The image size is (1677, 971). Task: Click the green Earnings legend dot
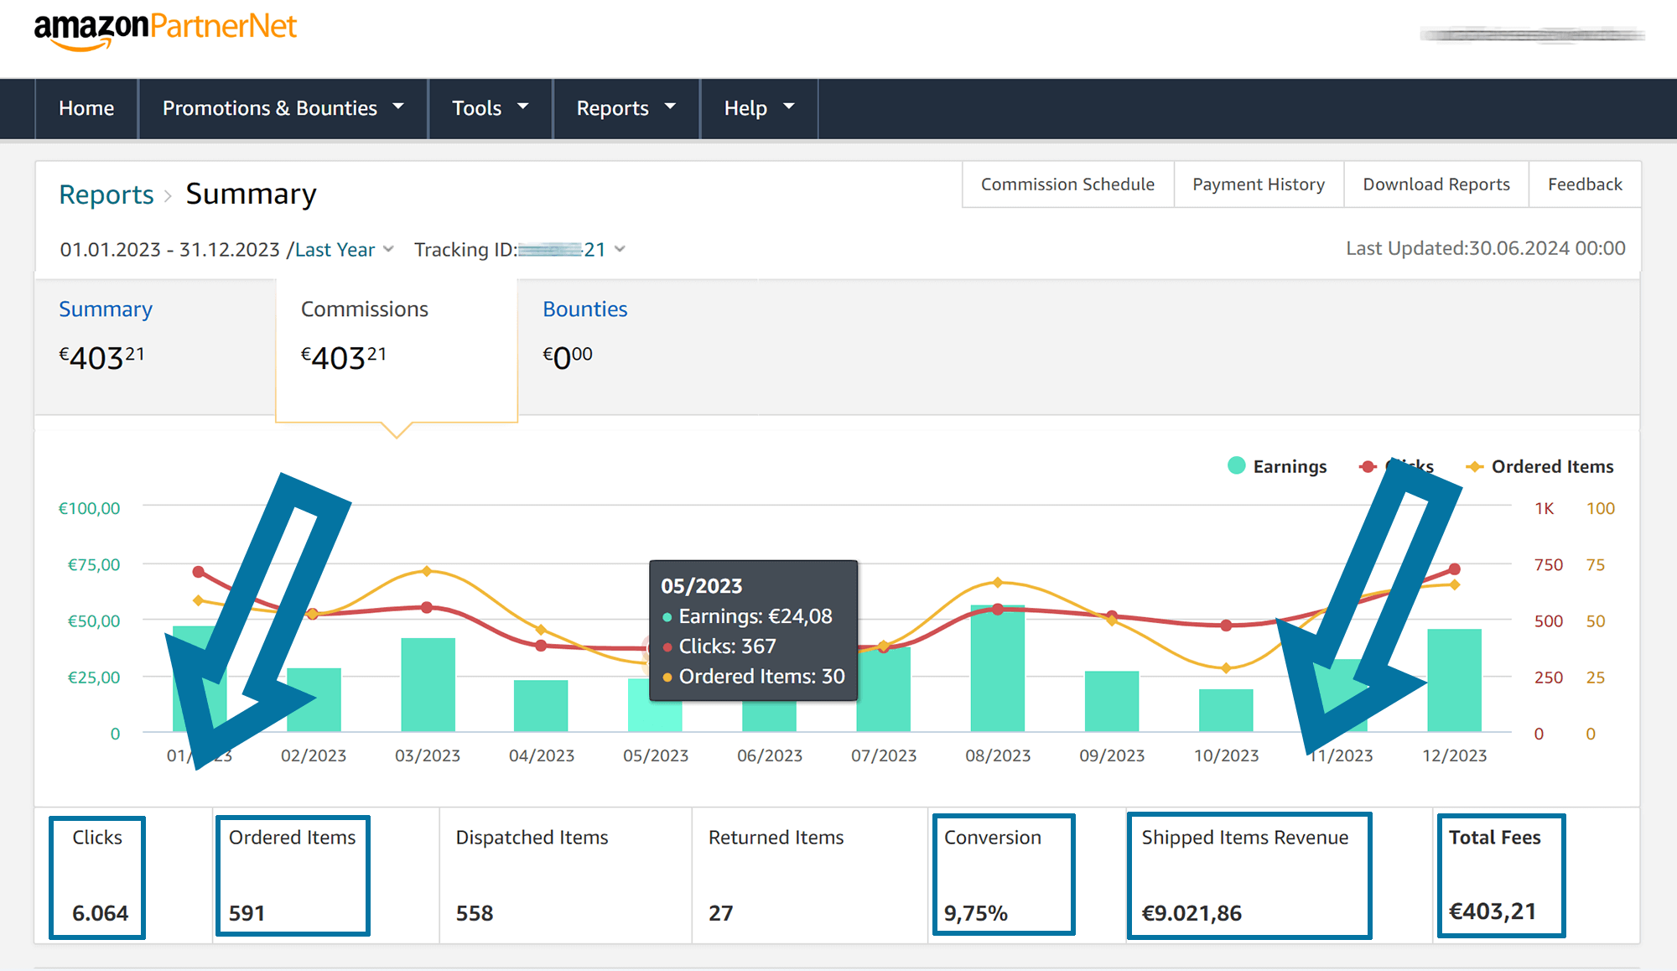[x=1236, y=465]
